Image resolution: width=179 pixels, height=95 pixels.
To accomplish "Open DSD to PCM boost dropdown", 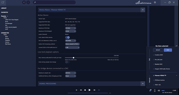I will tap(72, 48).
